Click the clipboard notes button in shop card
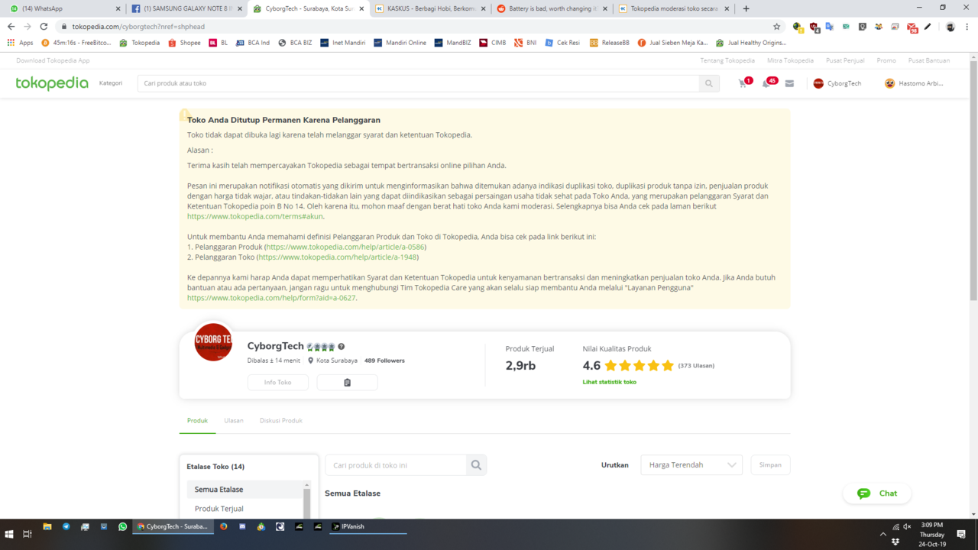The height and width of the screenshot is (550, 978). tap(347, 382)
